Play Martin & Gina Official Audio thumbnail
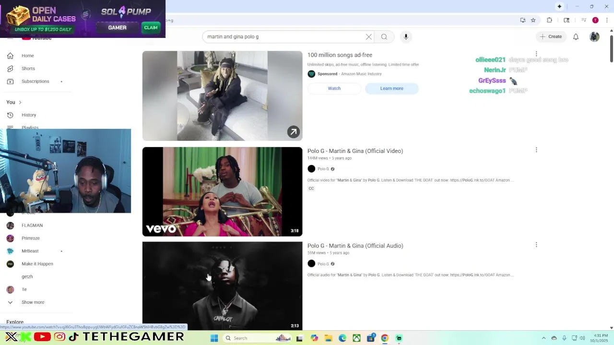The height and width of the screenshot is (345, 614). 222,286
